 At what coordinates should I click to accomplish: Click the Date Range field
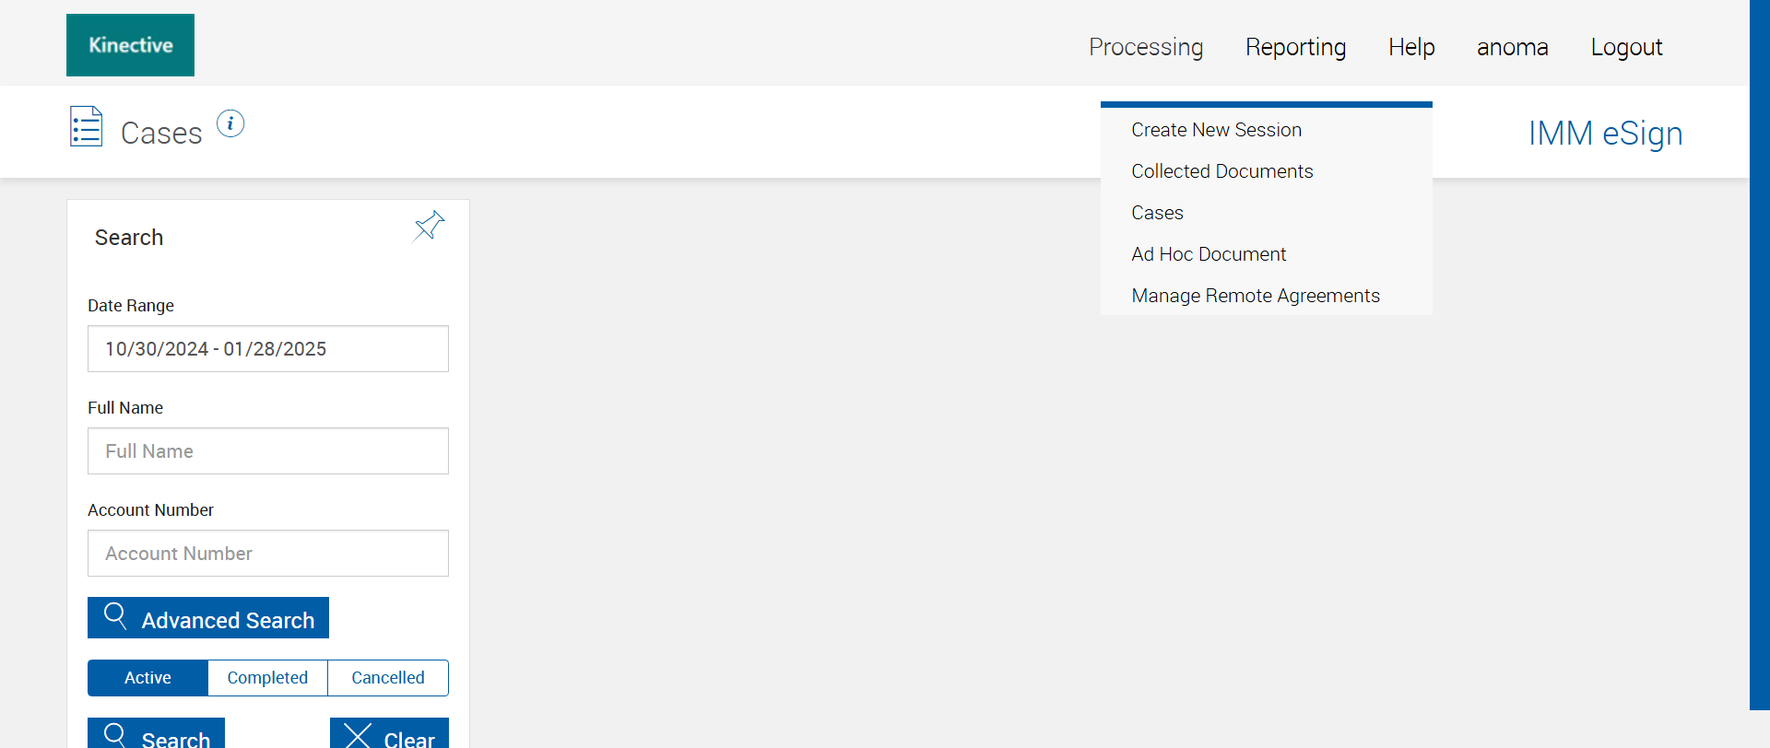(x=268, y=349)
